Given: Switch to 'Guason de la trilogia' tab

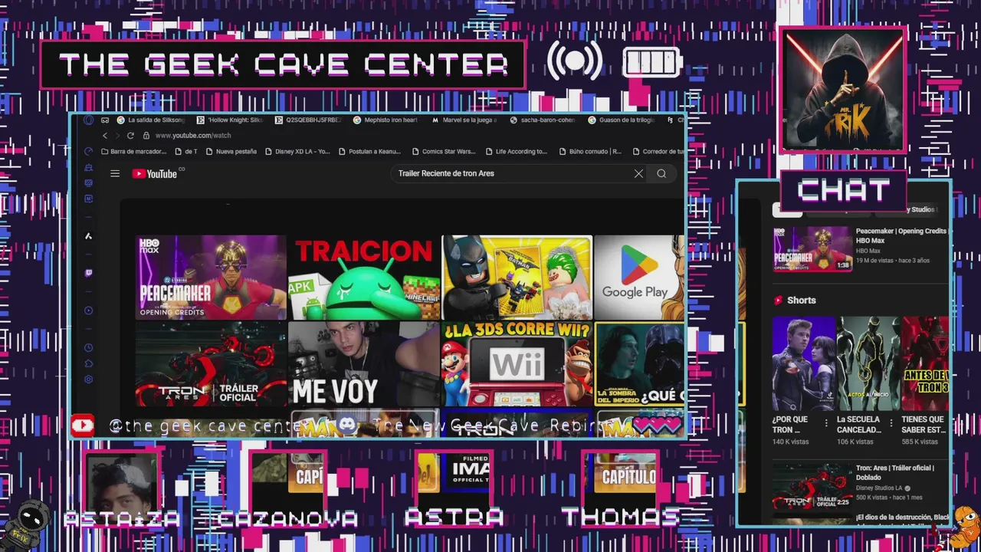Looking at the screenshot, I should pyautogui.click(x=621, y=120).
